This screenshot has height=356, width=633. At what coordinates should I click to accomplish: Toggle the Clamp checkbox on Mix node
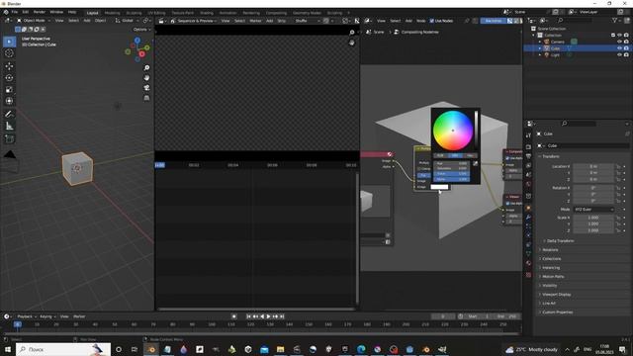pos(419,169)
